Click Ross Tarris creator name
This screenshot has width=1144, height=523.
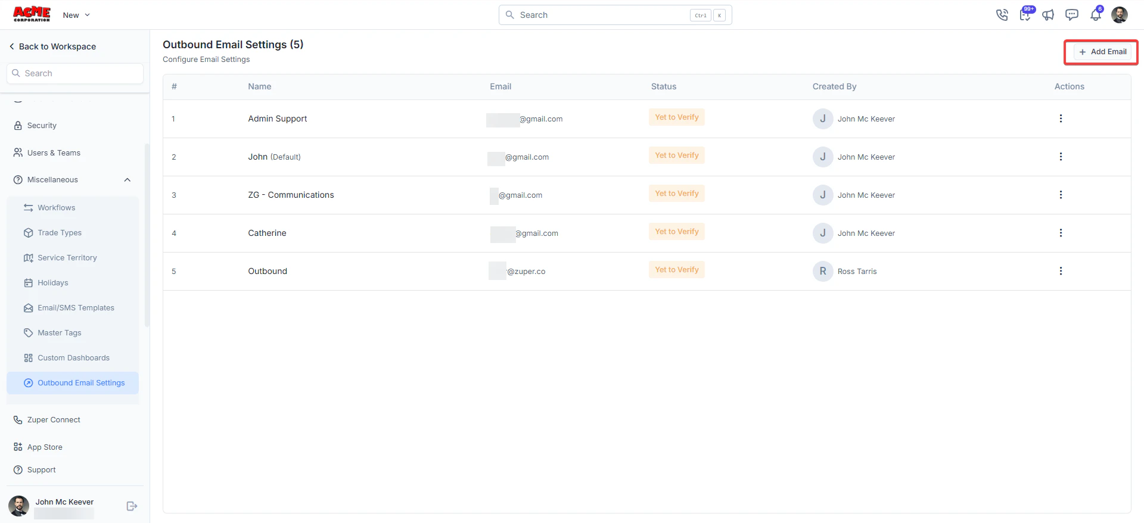(857, 272)
